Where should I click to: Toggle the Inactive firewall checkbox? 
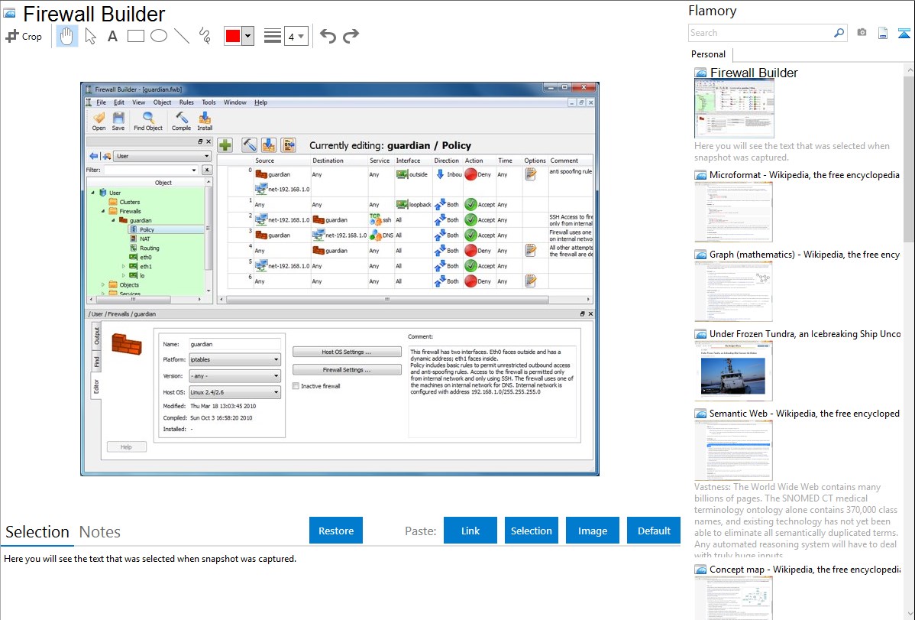pyautogui.click(x=296, y=386)
